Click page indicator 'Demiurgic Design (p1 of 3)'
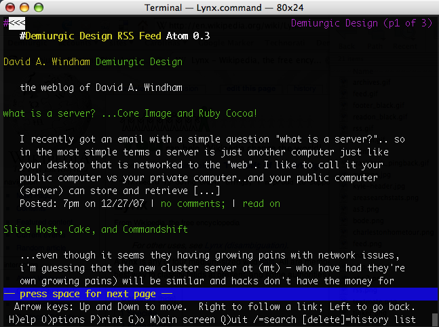 tap(362, 23)
